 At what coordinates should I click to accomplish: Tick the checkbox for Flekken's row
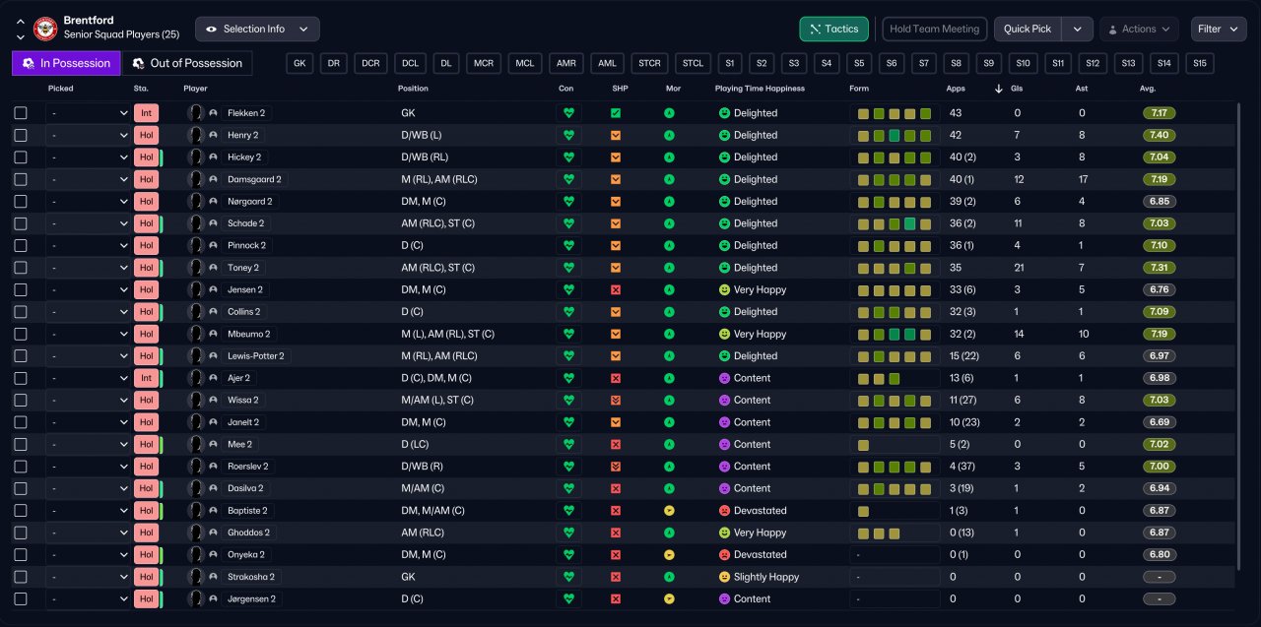click(x=21, y=113)
